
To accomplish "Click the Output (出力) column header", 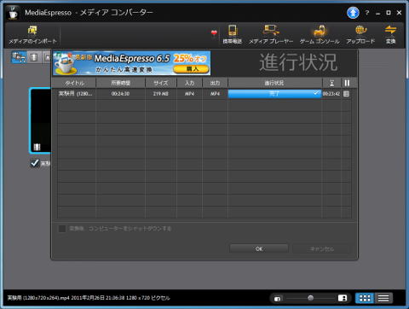I will [x=215, y=83].
